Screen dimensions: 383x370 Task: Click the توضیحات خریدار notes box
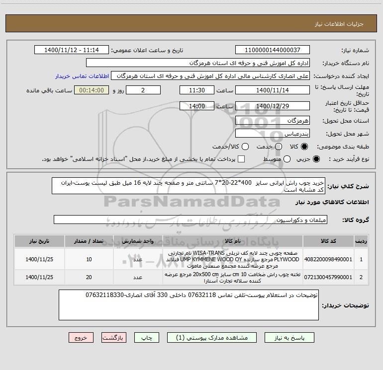click(189, 305)
